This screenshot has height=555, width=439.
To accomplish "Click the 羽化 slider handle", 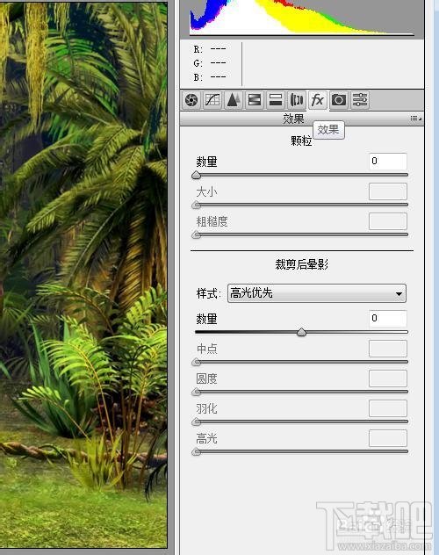I will (x=196, y=422).
